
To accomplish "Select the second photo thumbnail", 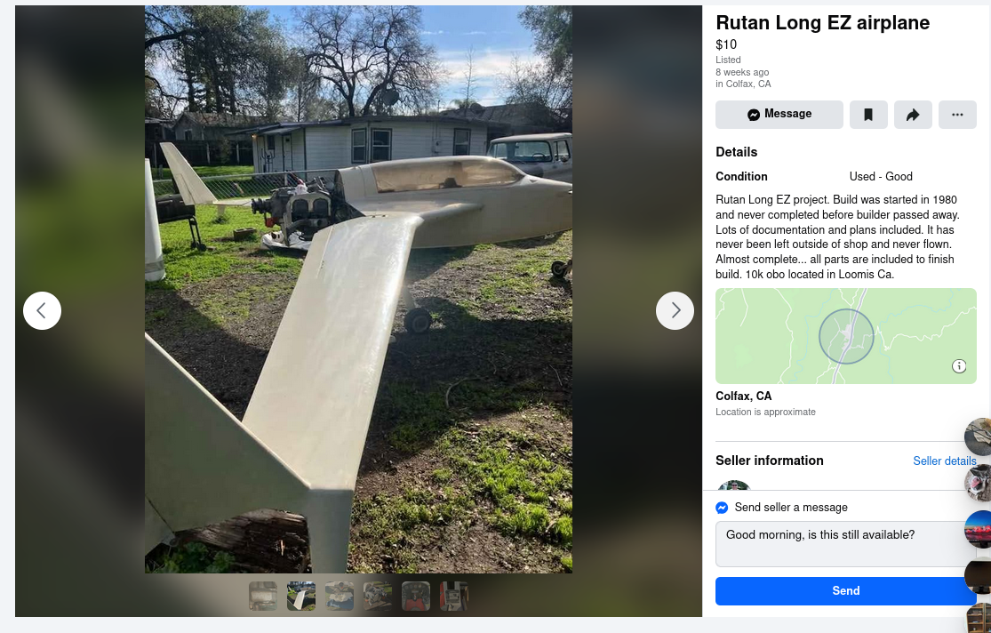I will pos(300,596).
